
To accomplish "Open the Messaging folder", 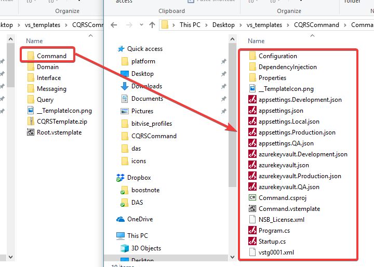I will (x=47, y=89).
